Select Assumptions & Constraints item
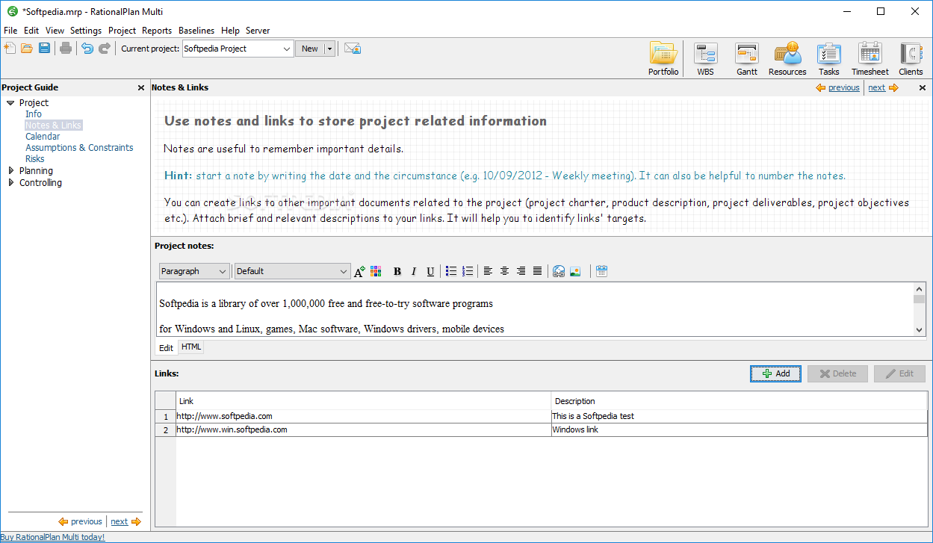 (x=79, y=148)
